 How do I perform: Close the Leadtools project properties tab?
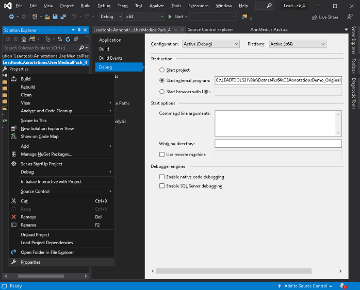[x=182, y=30]
